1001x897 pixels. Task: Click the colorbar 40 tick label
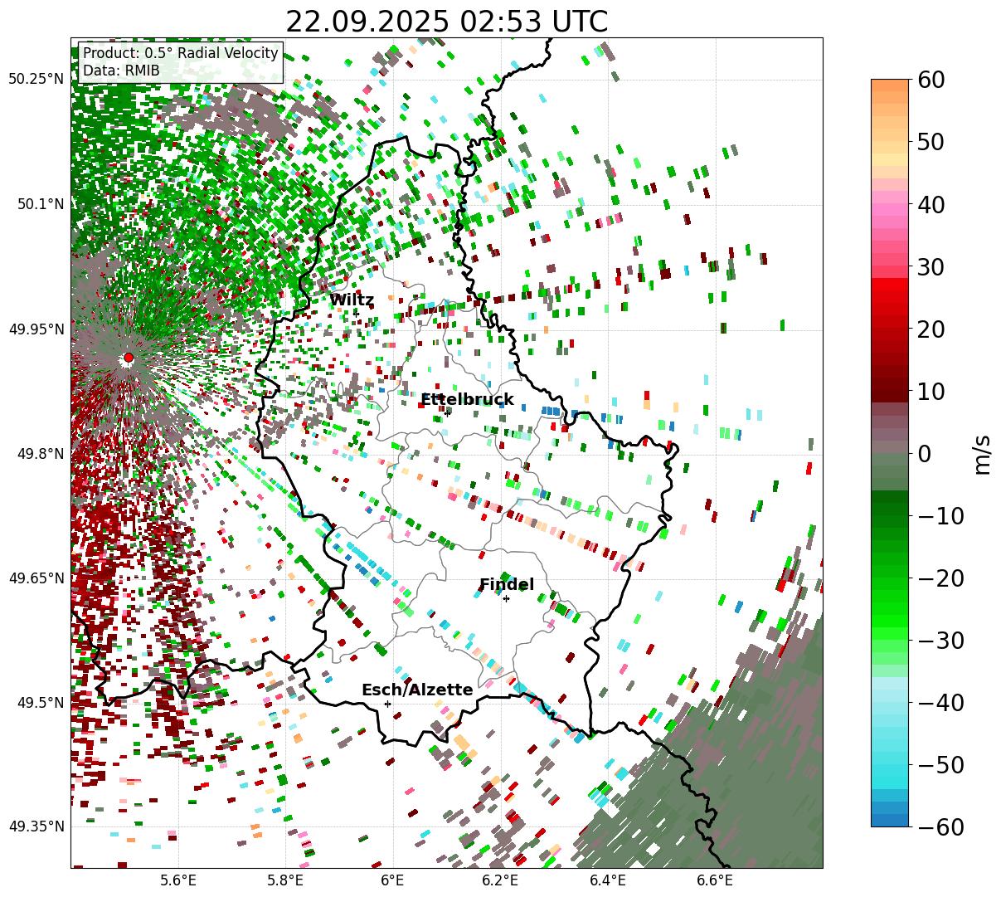coord(931,204)
